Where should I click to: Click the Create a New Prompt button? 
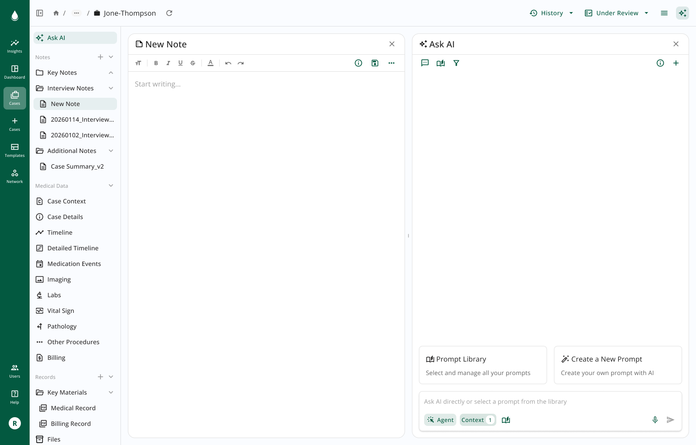point(617,365)
